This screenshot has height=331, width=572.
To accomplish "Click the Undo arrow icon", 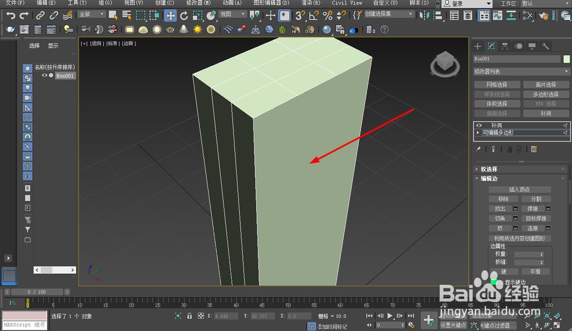I will 10,15.
